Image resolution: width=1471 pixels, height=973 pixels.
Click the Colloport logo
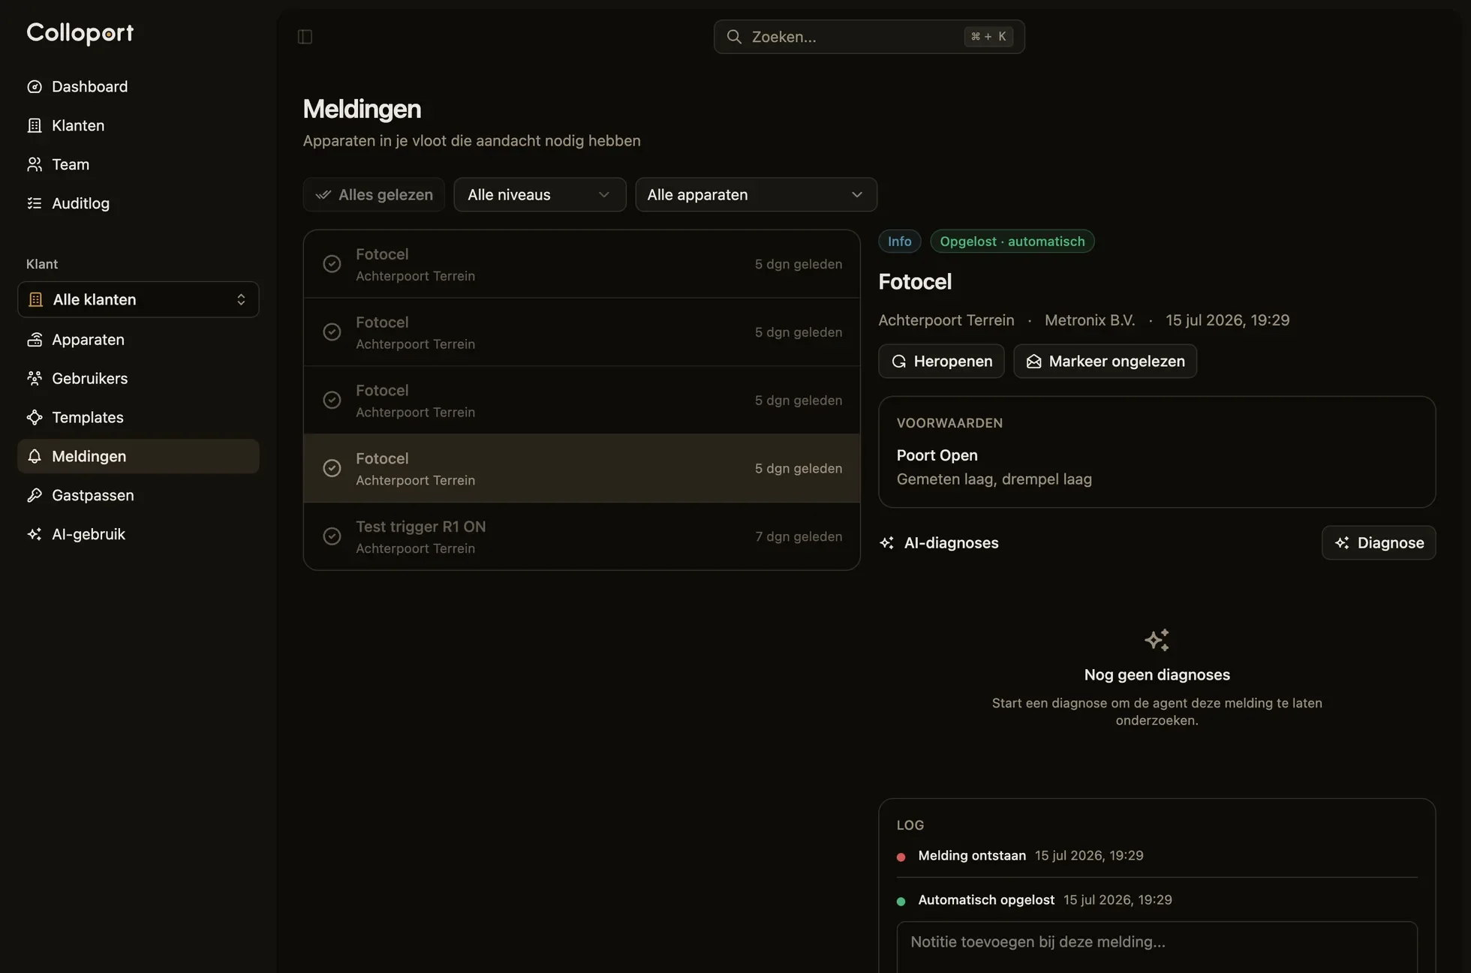click(x=80, y=33)
